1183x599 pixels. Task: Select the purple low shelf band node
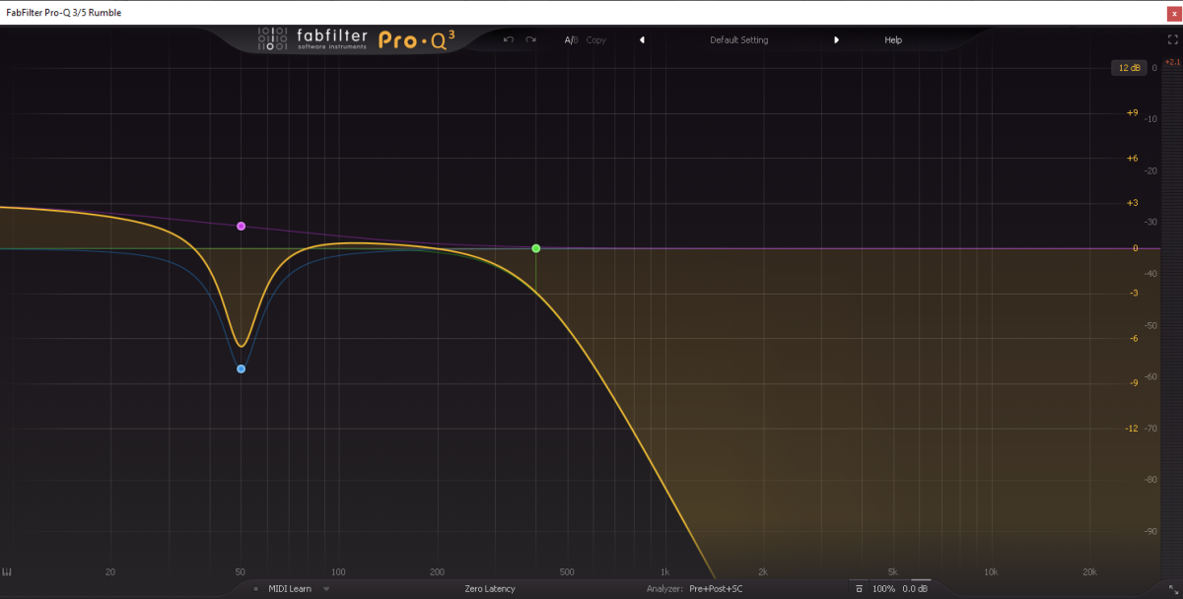click(x=241, y=227)
